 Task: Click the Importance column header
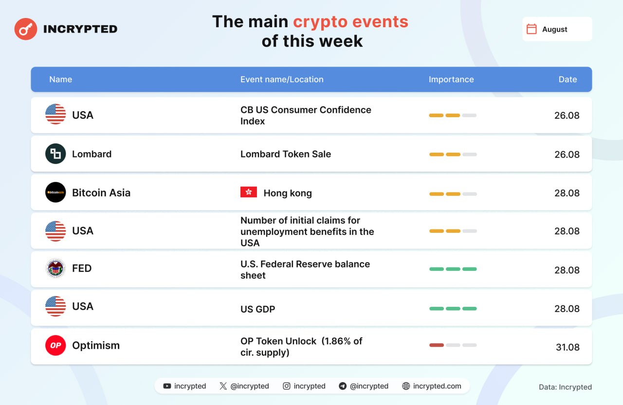pyautogui.click(x=451, y=79)
